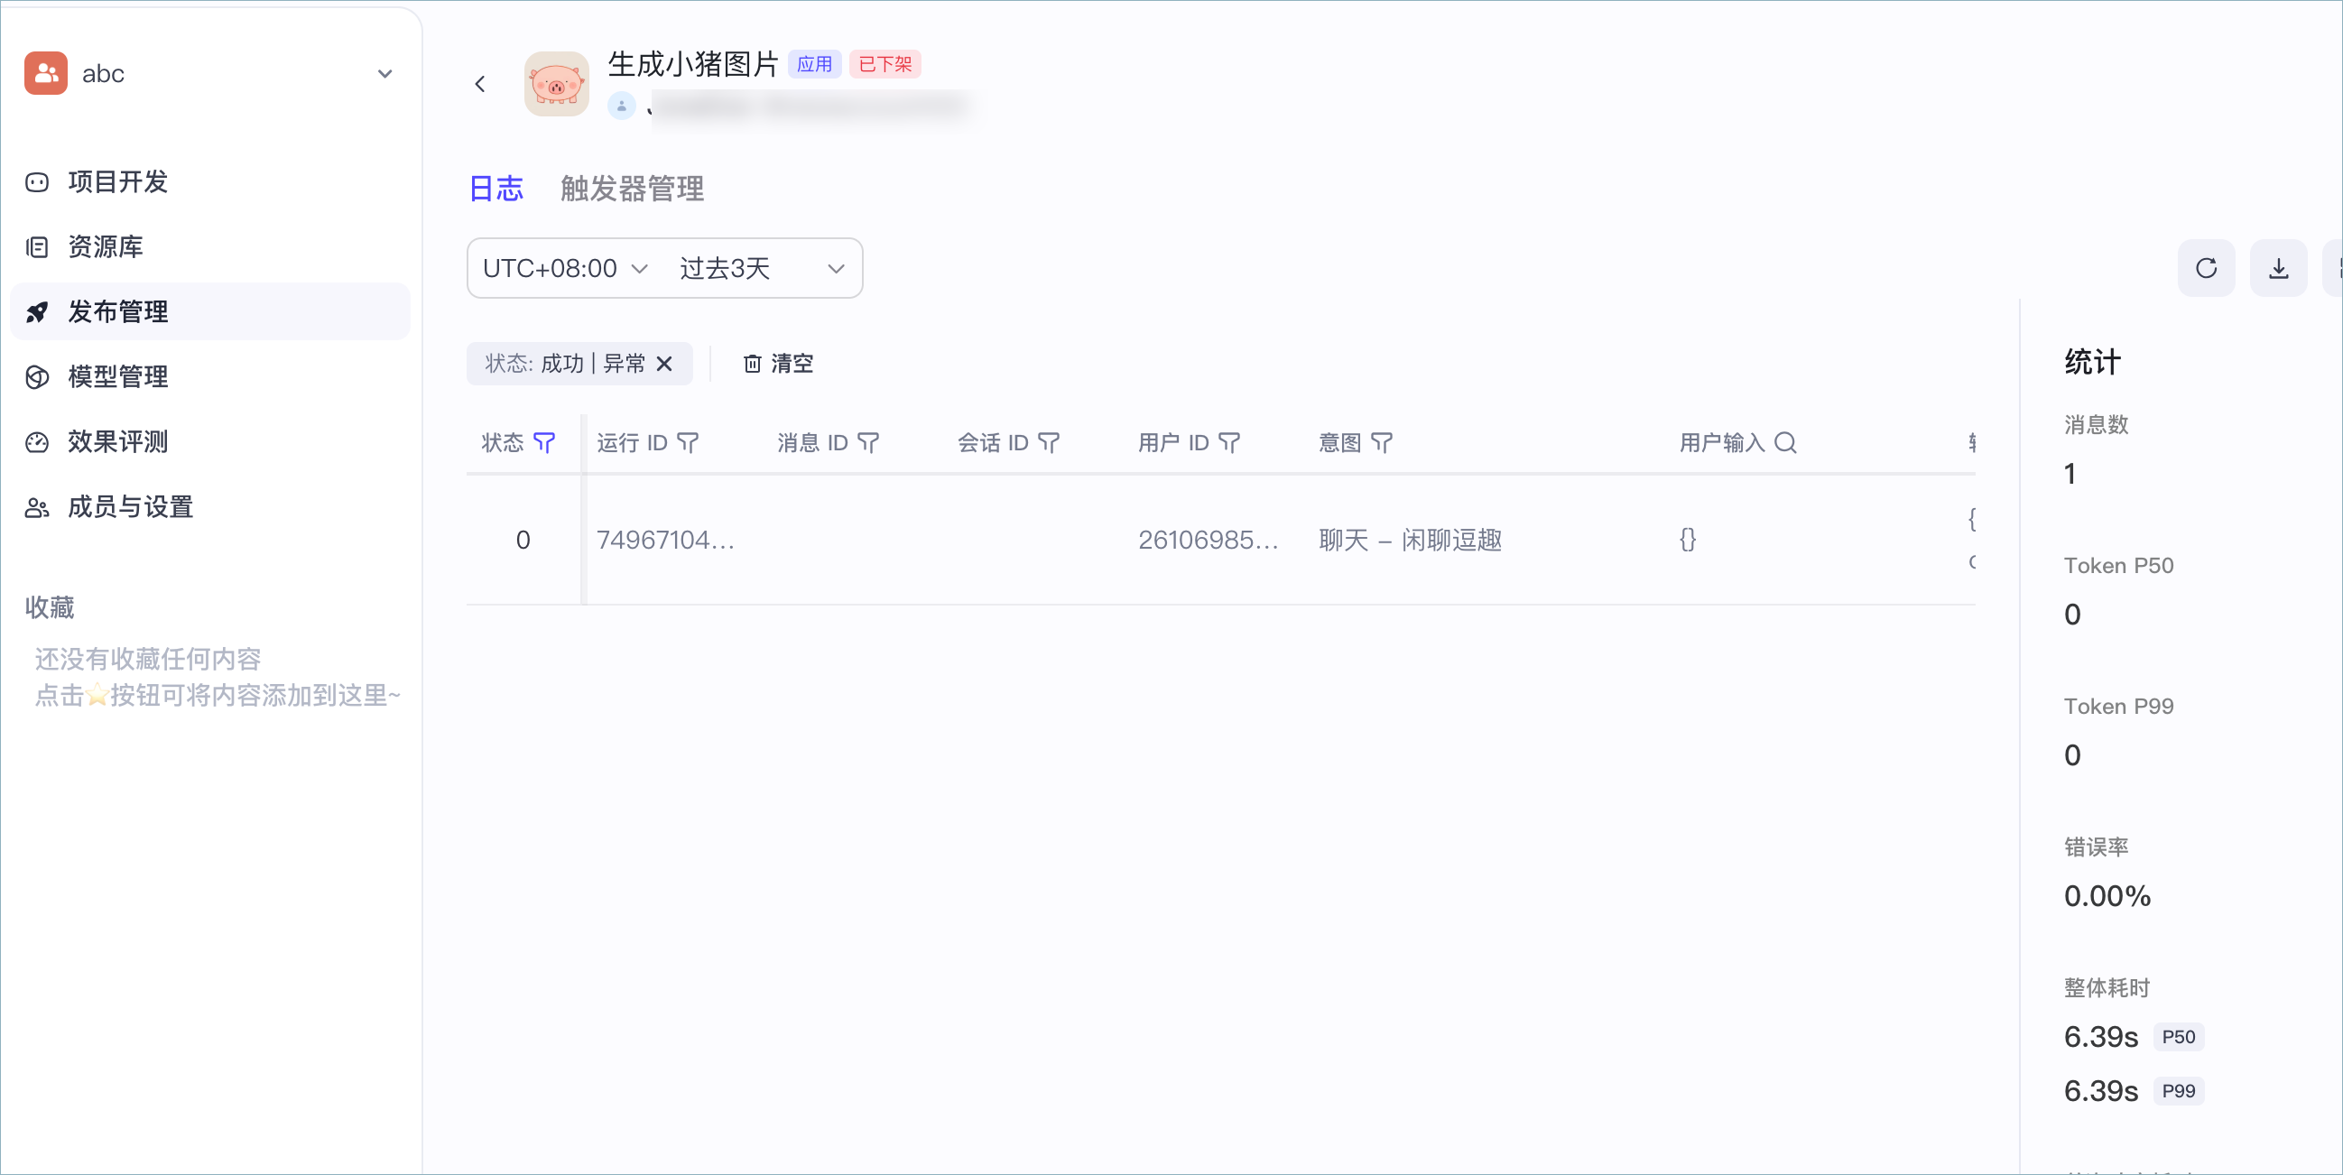Click the 应用 badge

point(814,65)
